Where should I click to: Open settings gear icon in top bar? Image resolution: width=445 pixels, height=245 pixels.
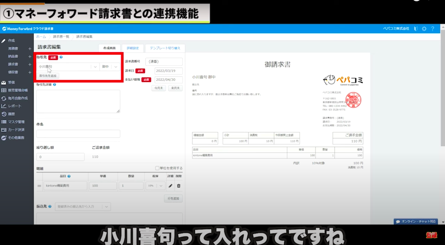424,29
